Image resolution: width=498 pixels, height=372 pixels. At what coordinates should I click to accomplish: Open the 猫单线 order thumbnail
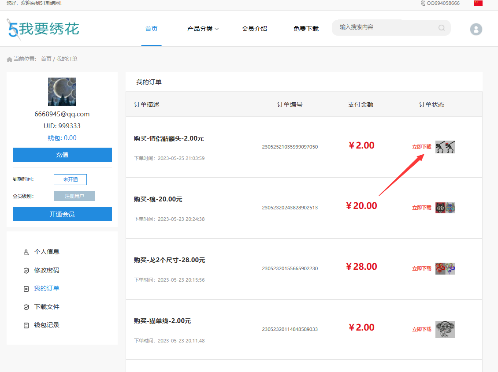coord(445,329)
